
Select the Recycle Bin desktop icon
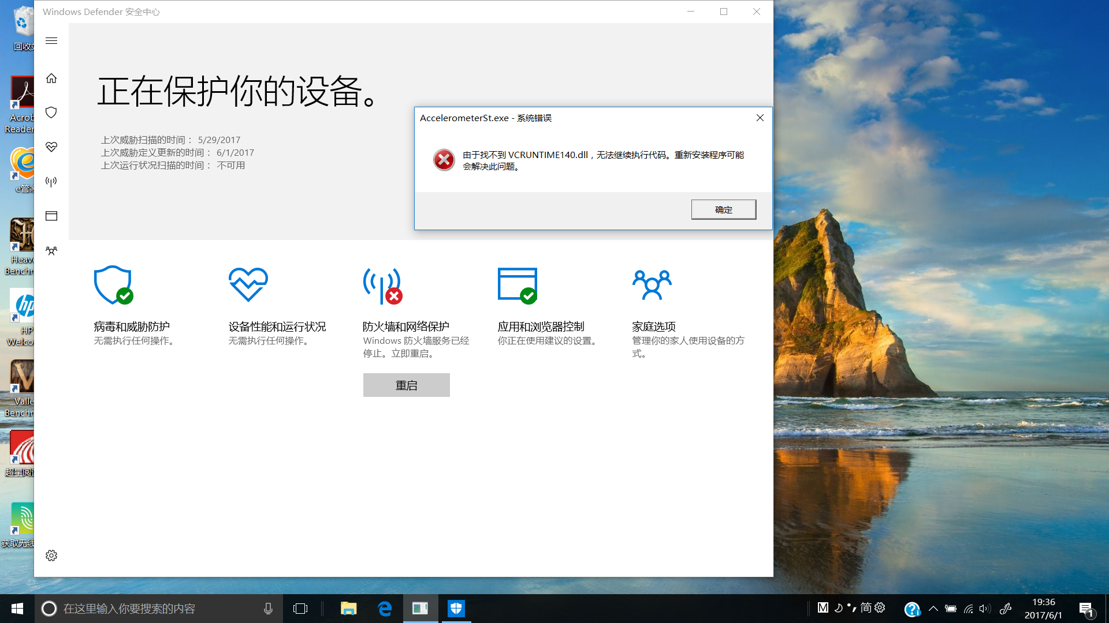pyautogui.click(x=23, y=28)
